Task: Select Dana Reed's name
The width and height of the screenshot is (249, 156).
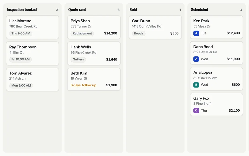Action: click(x=203, y=47)
